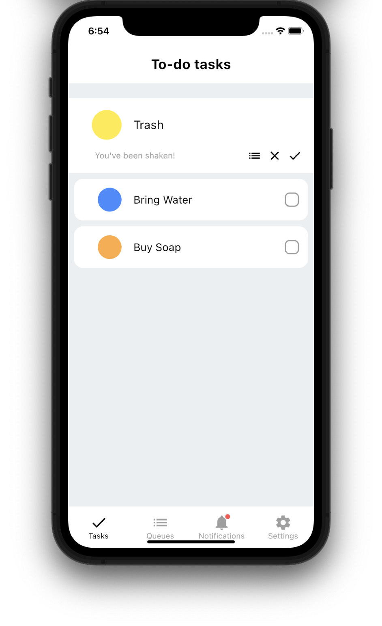Select the orange Buy Soap circle
382x626 pixels.
coord(110,247)
